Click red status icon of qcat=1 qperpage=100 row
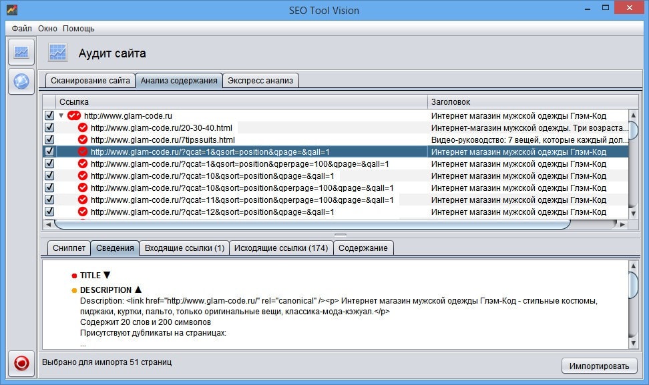This screenshot has width=649, height=385. 83,163
